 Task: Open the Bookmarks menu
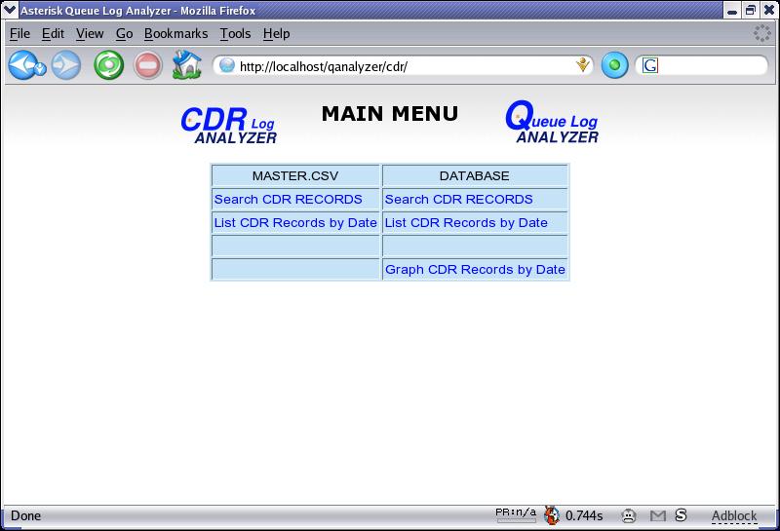pos(175,33)
